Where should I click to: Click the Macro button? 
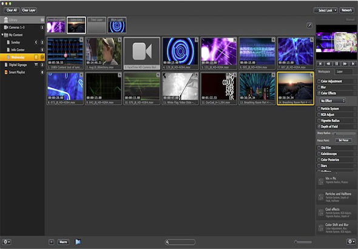click(63, 242)
